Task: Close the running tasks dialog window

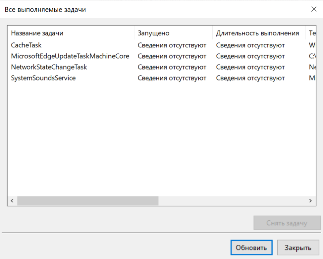Action: point(313,9)
